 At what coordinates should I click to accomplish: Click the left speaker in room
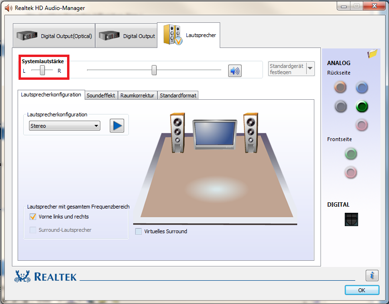tap(177, 133)
